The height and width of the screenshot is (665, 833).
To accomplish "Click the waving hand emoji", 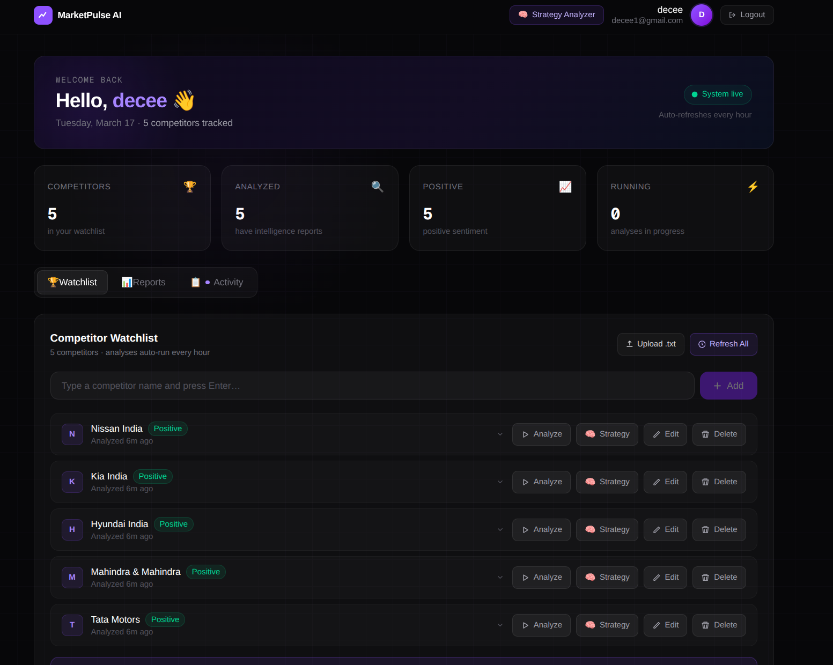I will pyautogui.click(x=184, y=101).
